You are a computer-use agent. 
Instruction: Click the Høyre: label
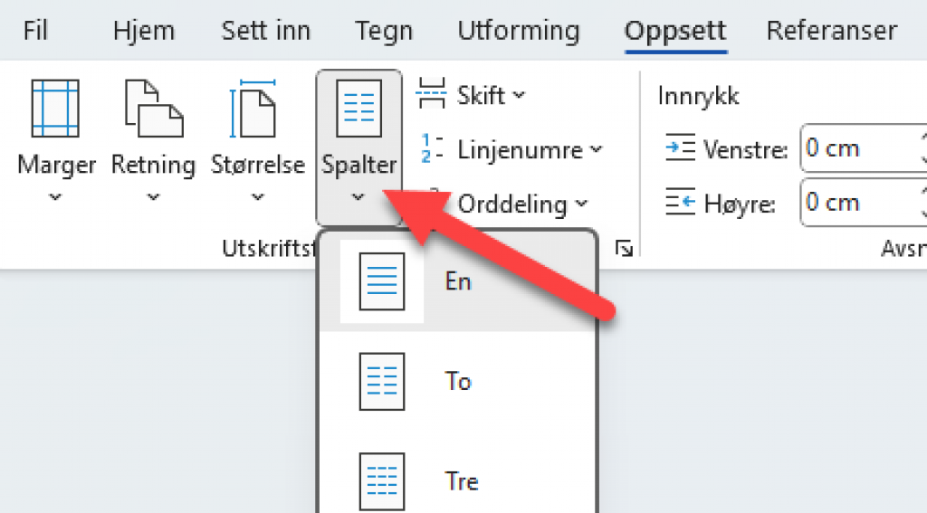(739, 204)
